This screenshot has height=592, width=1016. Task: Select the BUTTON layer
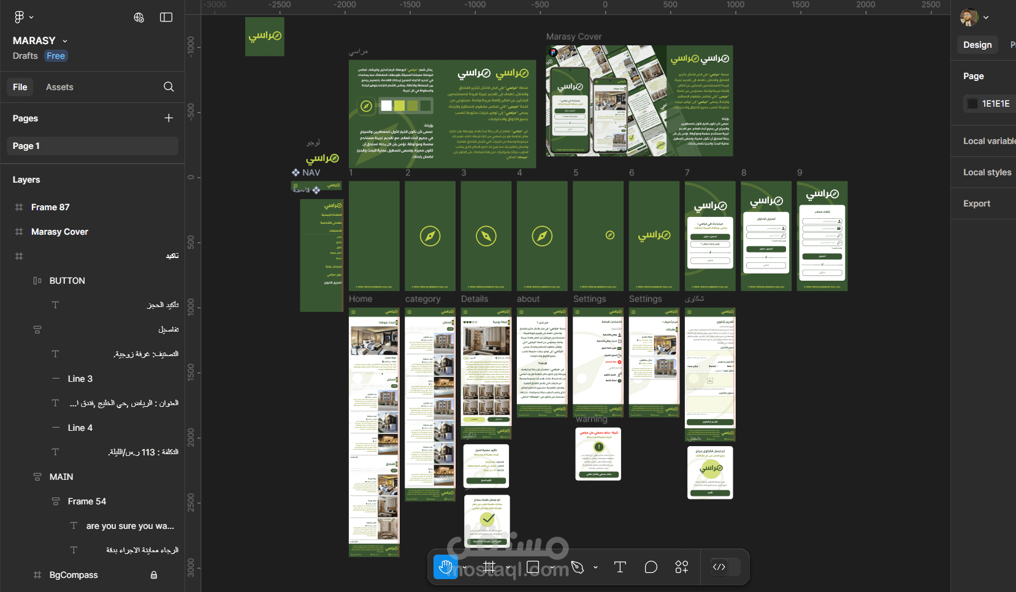[67, 281]
